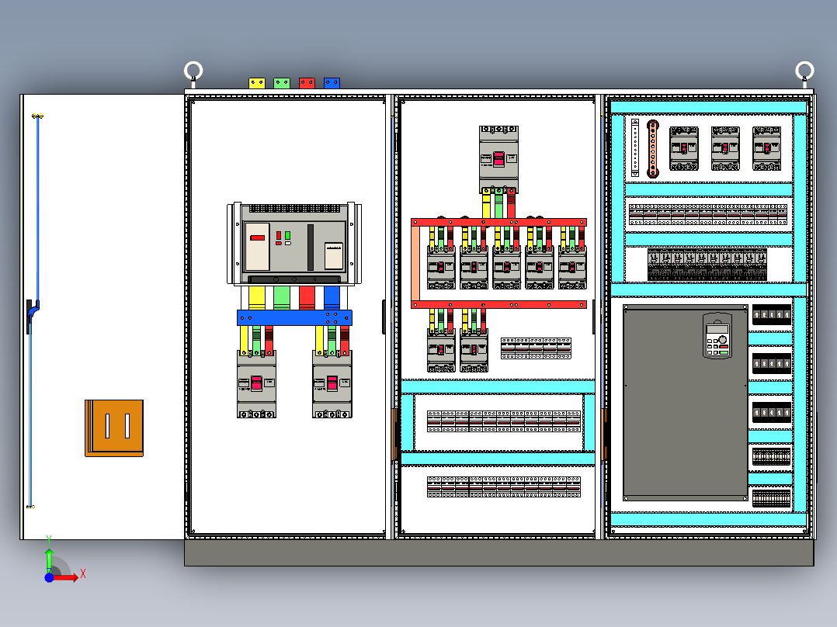Select the copper grounding bar in the right compartment

pyautogui.click(x=653, y=149)
